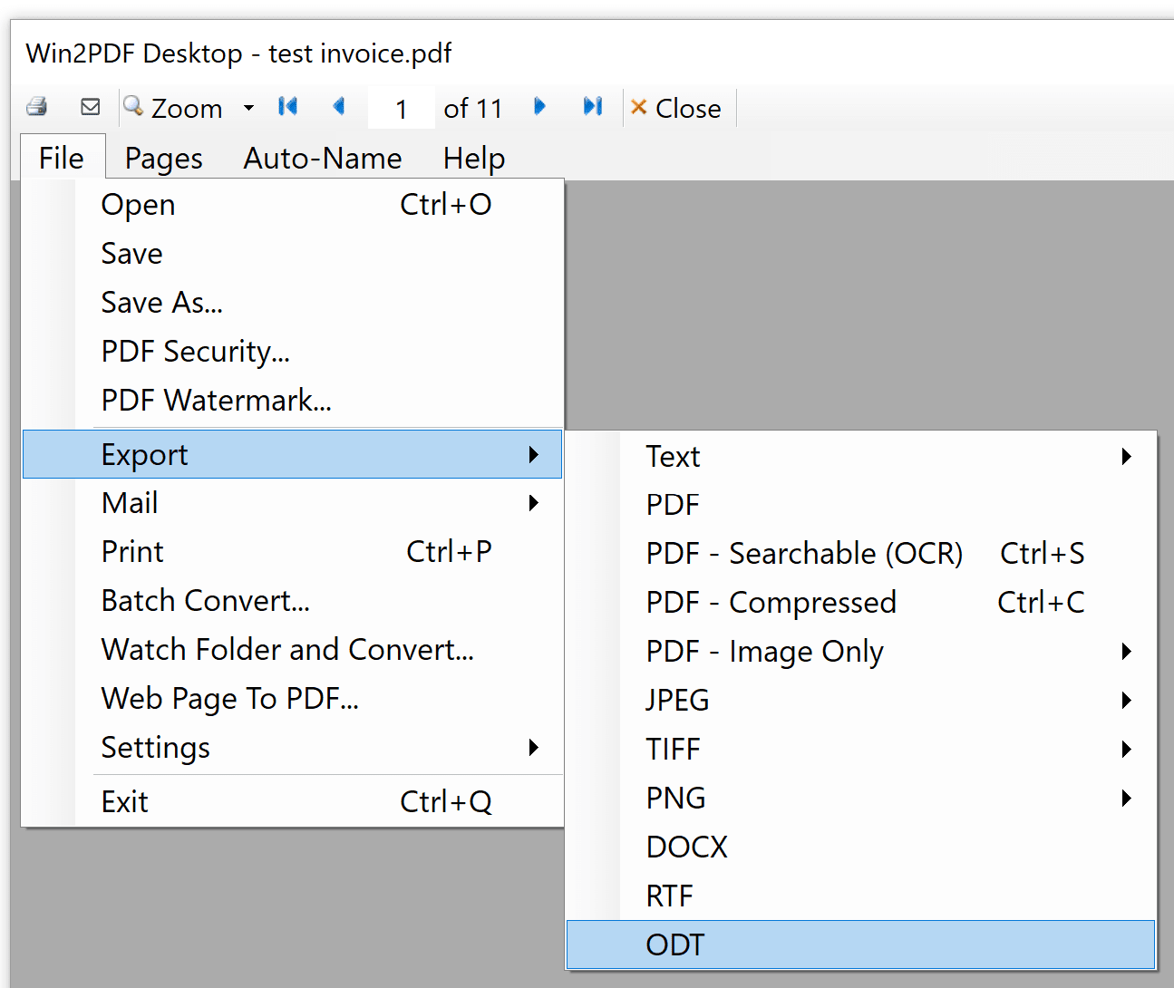Screen dimensions: 1174x988
Task: Export as PDF - Searchable (OCR)
Action: click(861, 554)
